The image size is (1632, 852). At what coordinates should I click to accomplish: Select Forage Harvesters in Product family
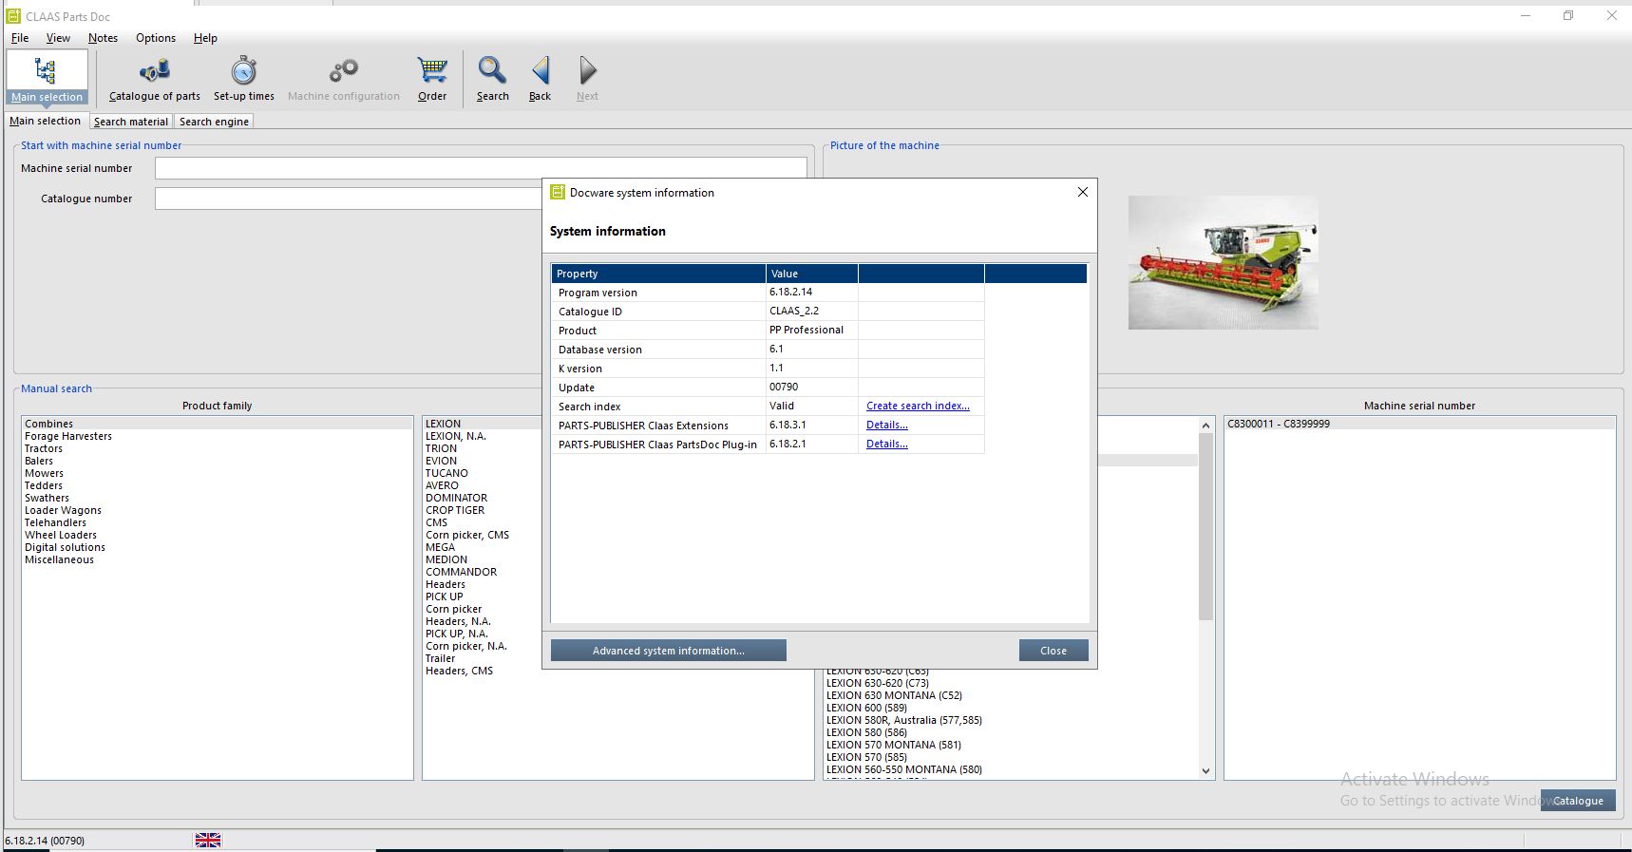click(x=68, y=437)
